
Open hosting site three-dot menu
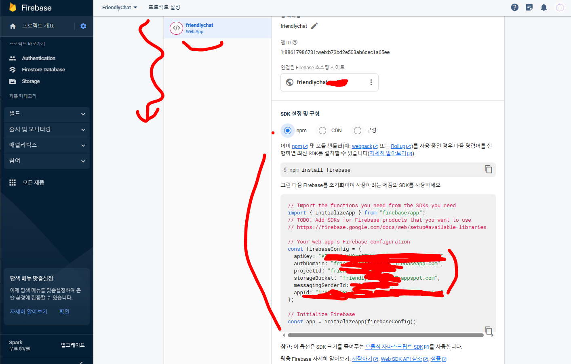[x=371, y=82]
